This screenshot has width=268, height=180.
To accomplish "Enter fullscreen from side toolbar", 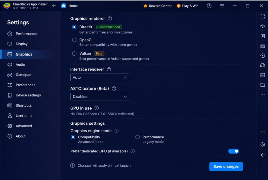I will (263, 17).
